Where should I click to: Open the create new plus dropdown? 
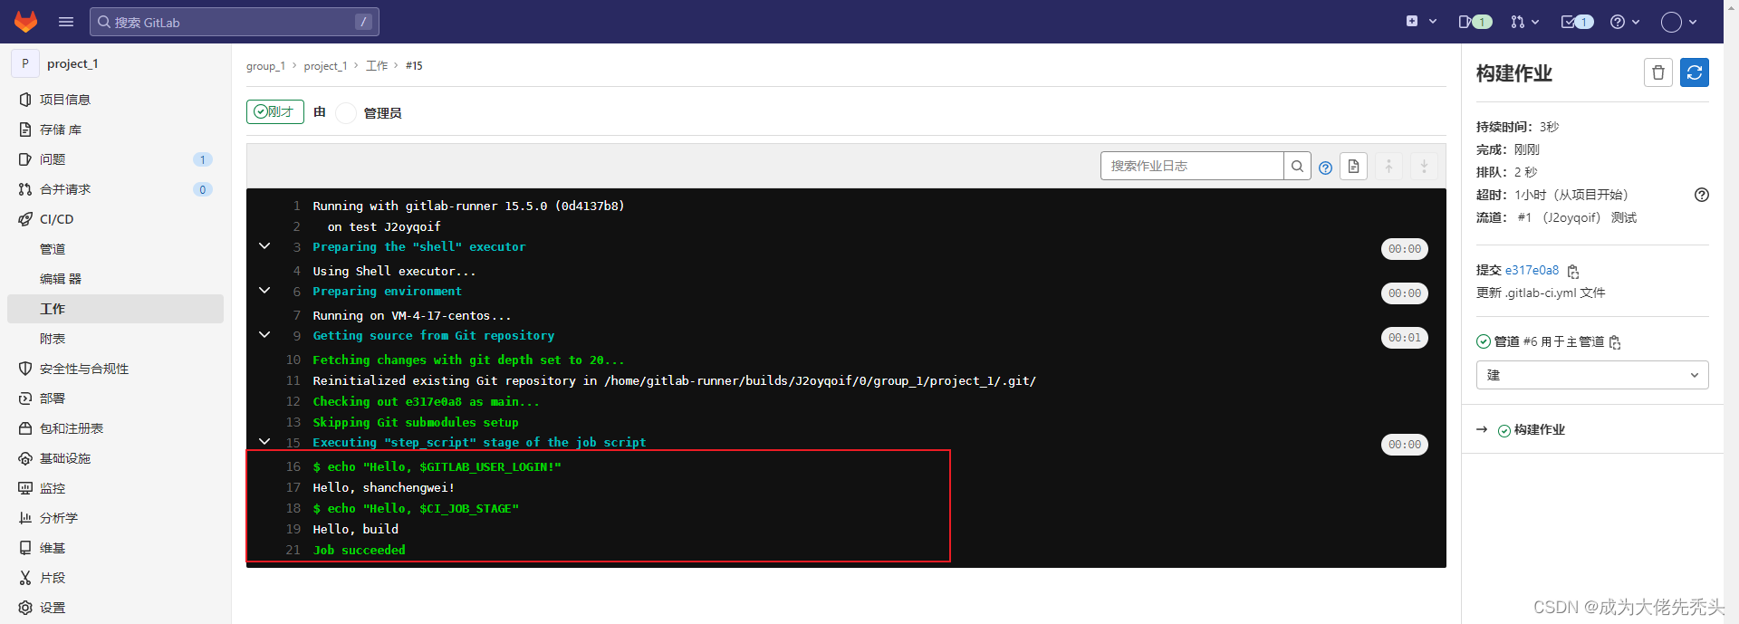(x=1421, y=22)
